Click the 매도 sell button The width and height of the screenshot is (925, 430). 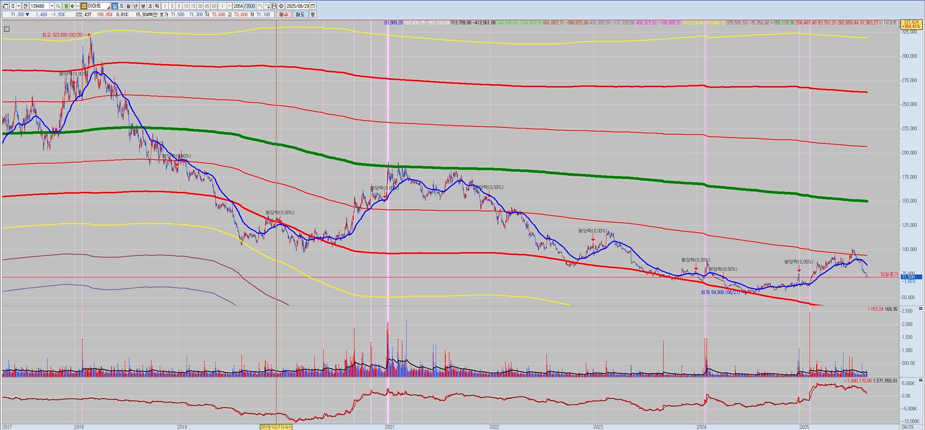tap(300, 14)
